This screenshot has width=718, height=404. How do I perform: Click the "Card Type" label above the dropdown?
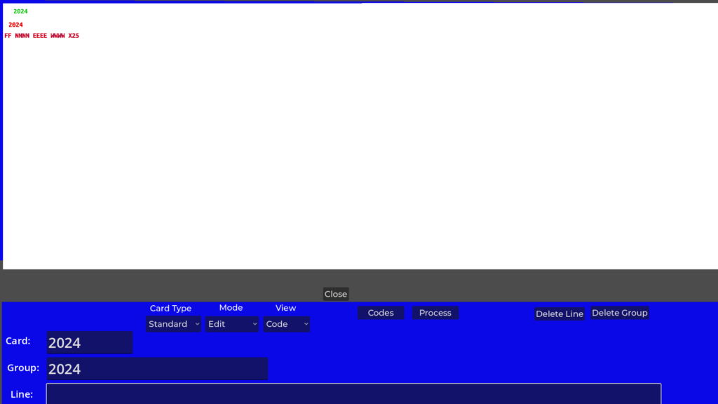[170, 309]
